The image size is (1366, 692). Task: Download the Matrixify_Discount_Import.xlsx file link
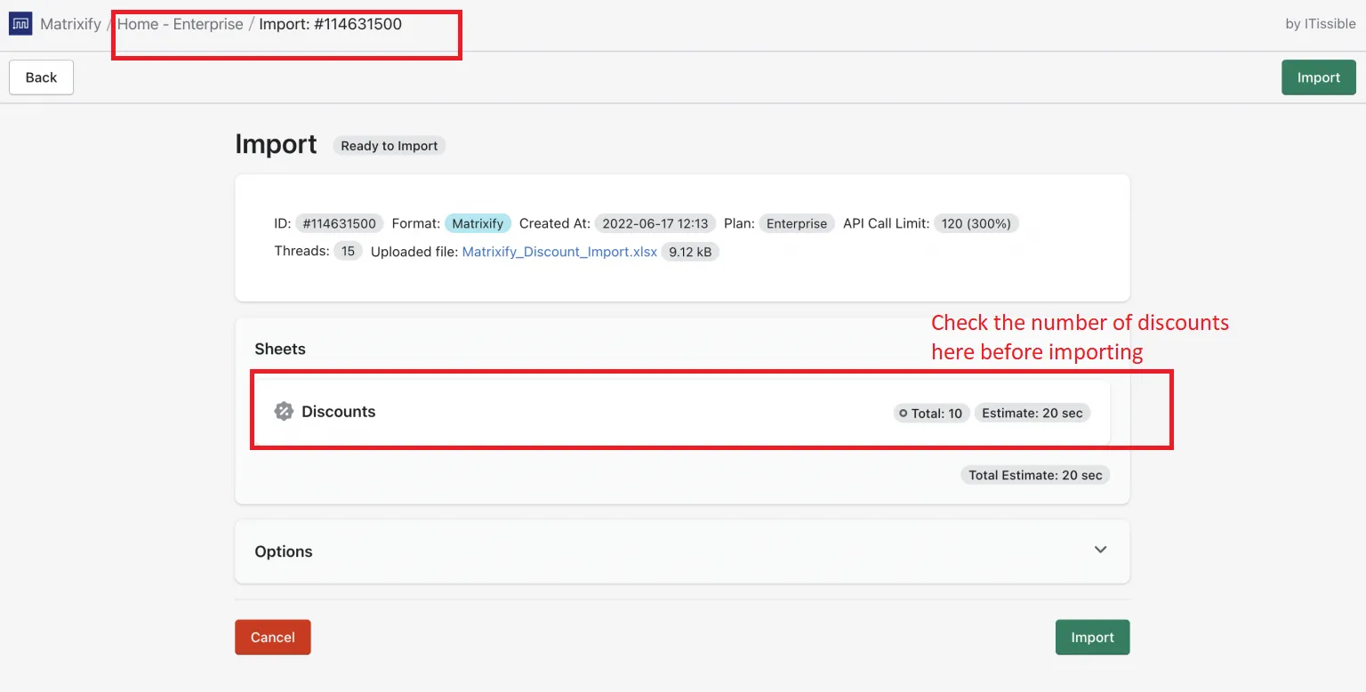point(559,252)
